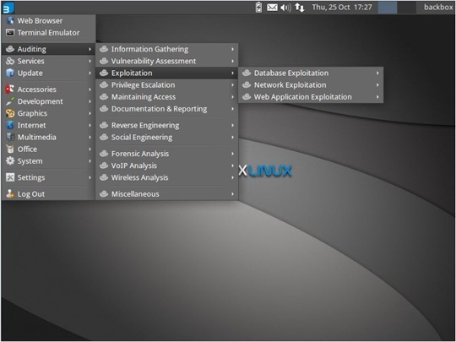Screen dimensions: 456x342
Task: Click the Multimedia icon
Action: [10, 137]
